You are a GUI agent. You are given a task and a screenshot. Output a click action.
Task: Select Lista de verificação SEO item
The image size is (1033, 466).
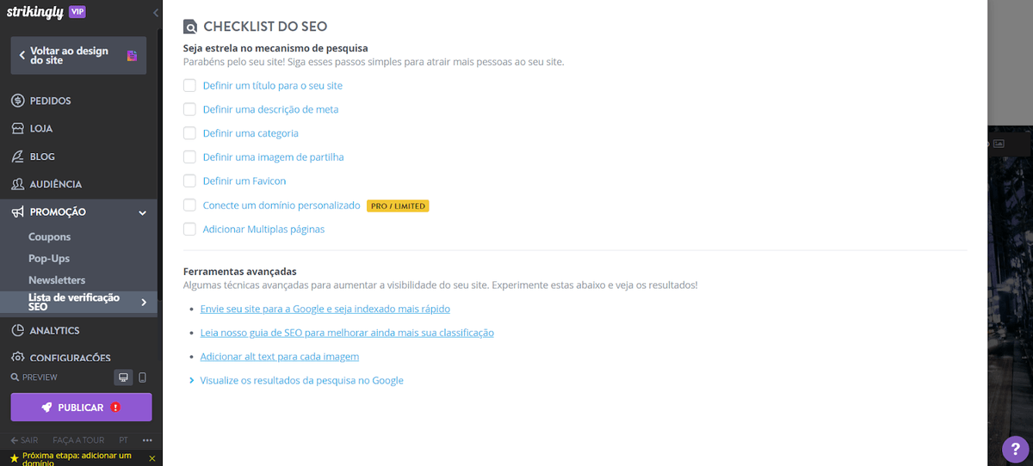(78, 302)
